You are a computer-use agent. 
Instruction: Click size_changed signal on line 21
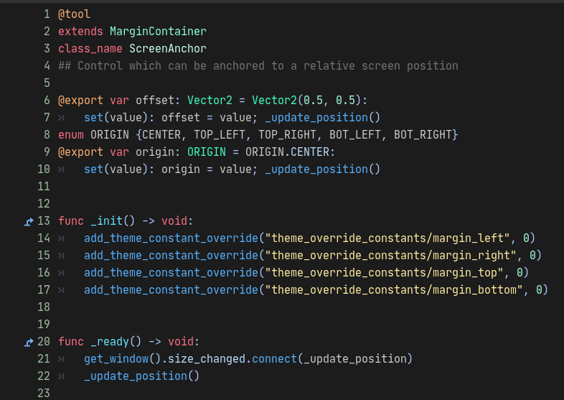(207, 358)
